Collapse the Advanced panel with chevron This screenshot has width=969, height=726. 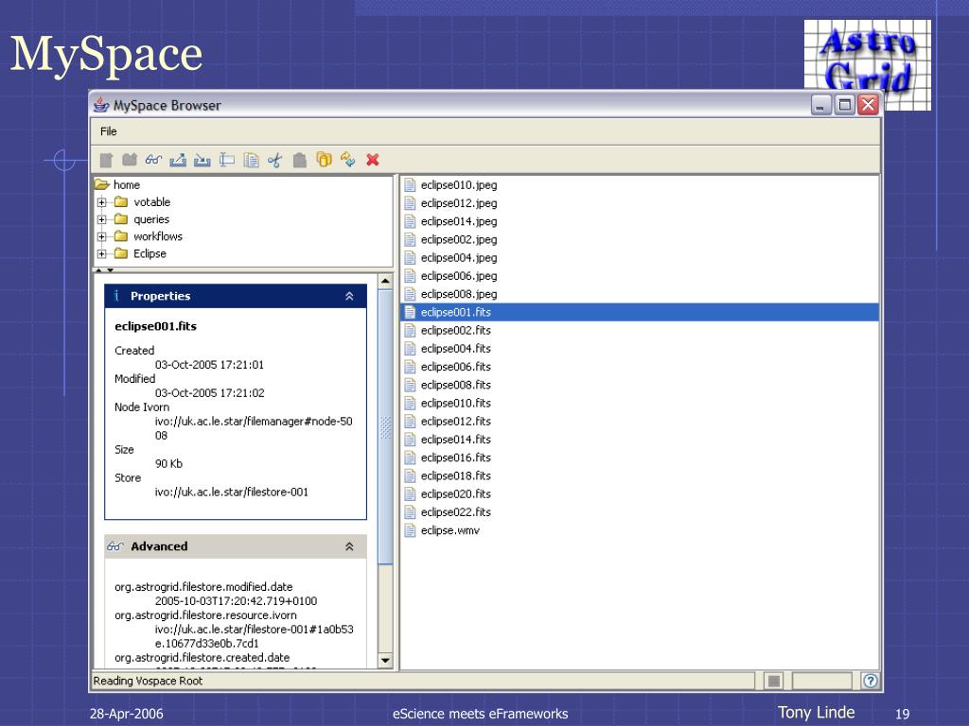(349, 546)
